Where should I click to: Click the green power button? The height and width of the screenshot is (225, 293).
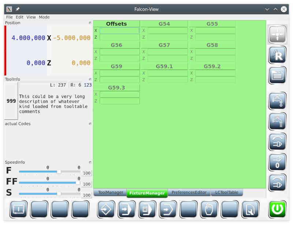click(277, 209)
